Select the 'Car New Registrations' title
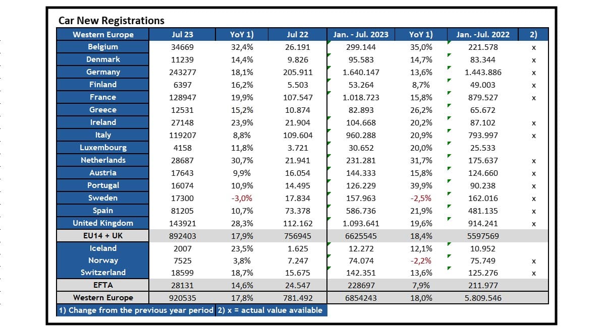 (x=111, y=21)
